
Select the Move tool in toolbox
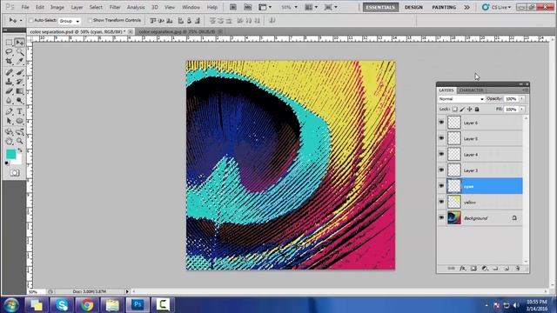tap(19, 43)
